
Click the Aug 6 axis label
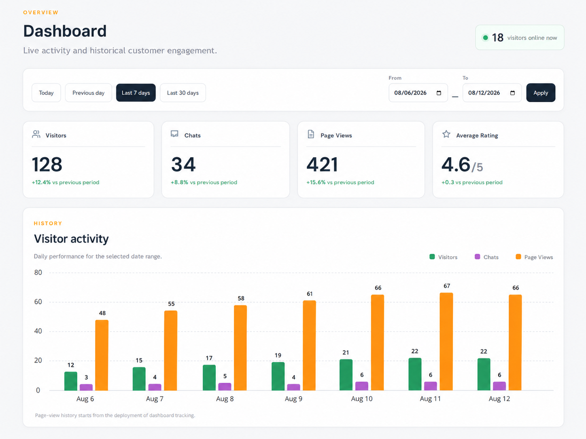pyautogui.click(x=85, y=399)
